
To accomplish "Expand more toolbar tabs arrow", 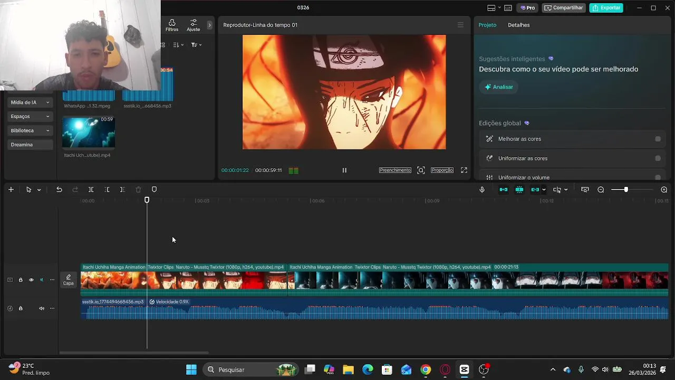I will pyautogui.click(x=209, y=25).
